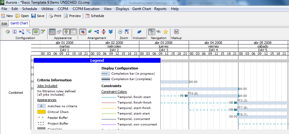Open the Gantt Chart menu

coord(142,9)
